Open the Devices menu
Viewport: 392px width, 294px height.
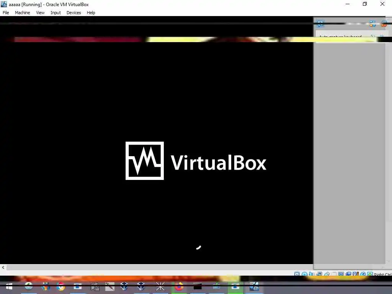click(74, 13)
